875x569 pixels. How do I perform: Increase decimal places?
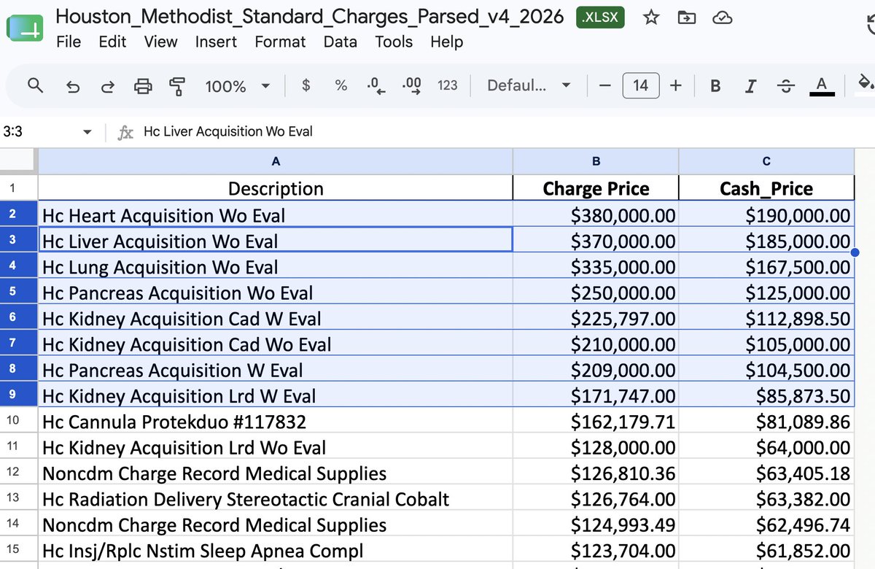click(x=411, y=86)
